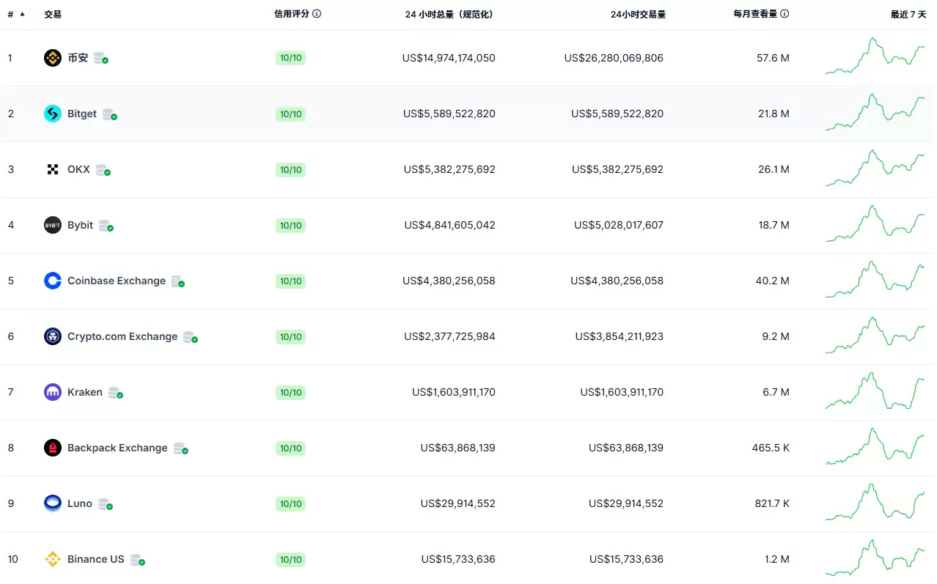Click the info icon beside 每月查看量

click(784, 14)
